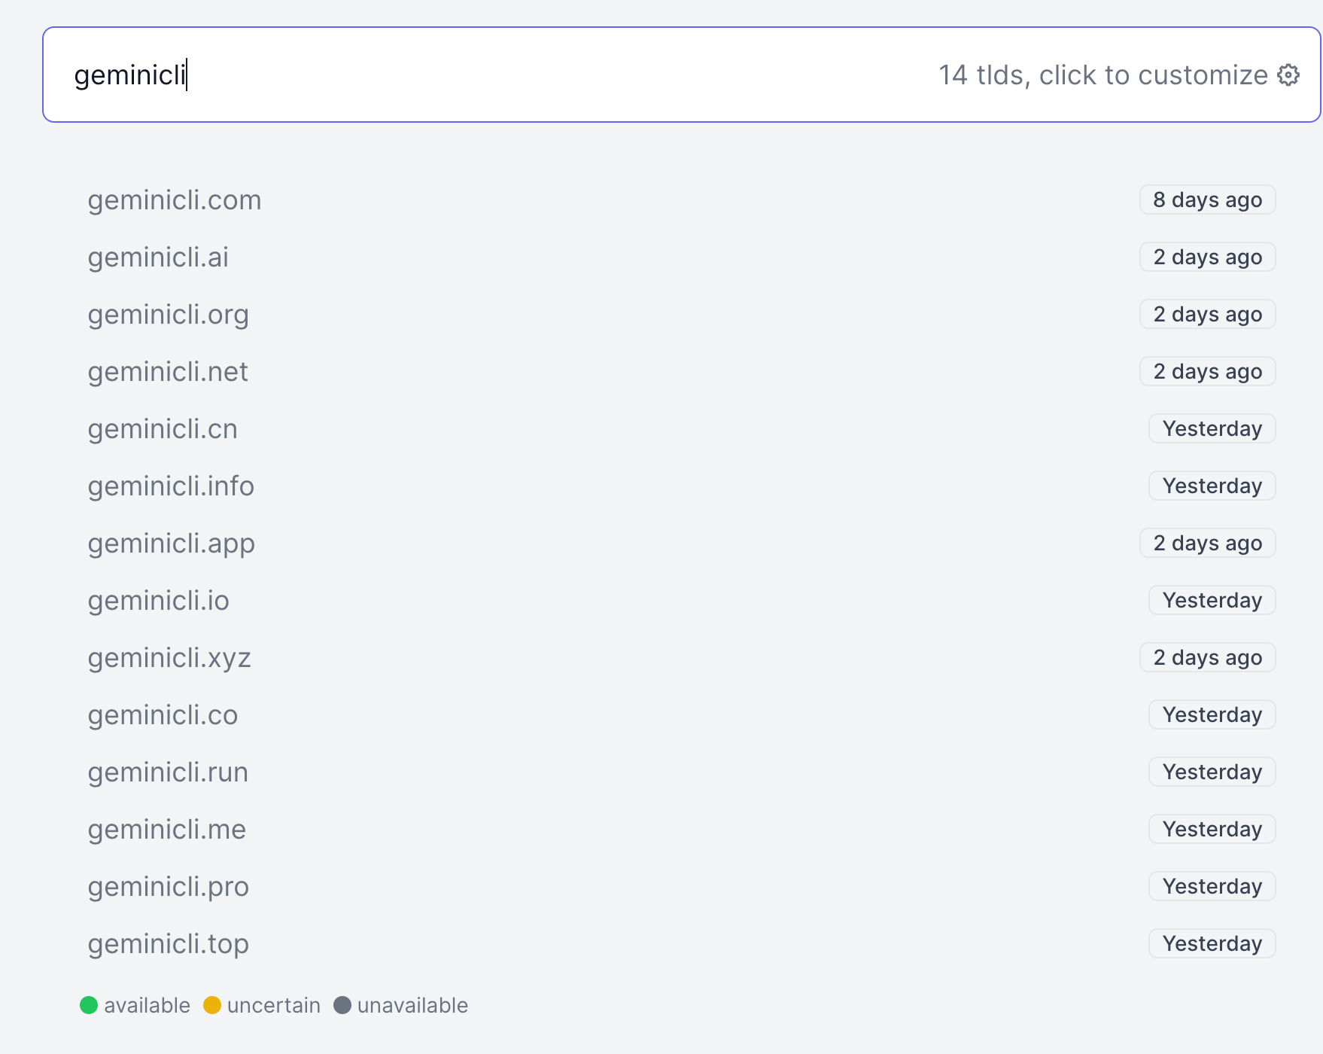Focus the geminicli search input field

(x=452, y=75)
